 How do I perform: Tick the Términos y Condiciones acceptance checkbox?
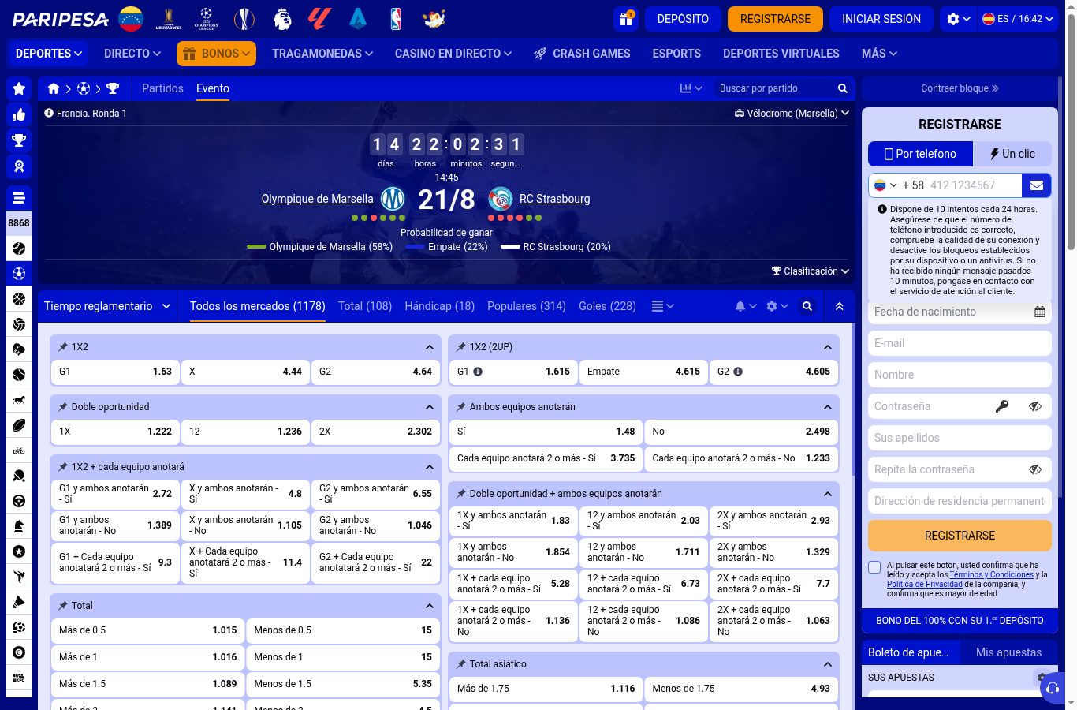point(874,567)
